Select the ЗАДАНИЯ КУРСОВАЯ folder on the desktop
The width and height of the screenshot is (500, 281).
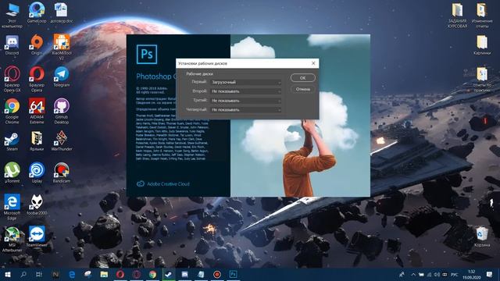click(457, 16)
